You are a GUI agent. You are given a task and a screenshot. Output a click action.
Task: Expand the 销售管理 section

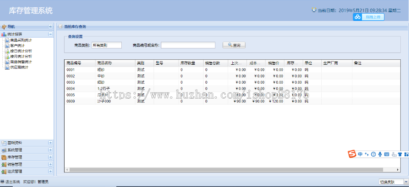pyautogui.click(x=50, y=164)
